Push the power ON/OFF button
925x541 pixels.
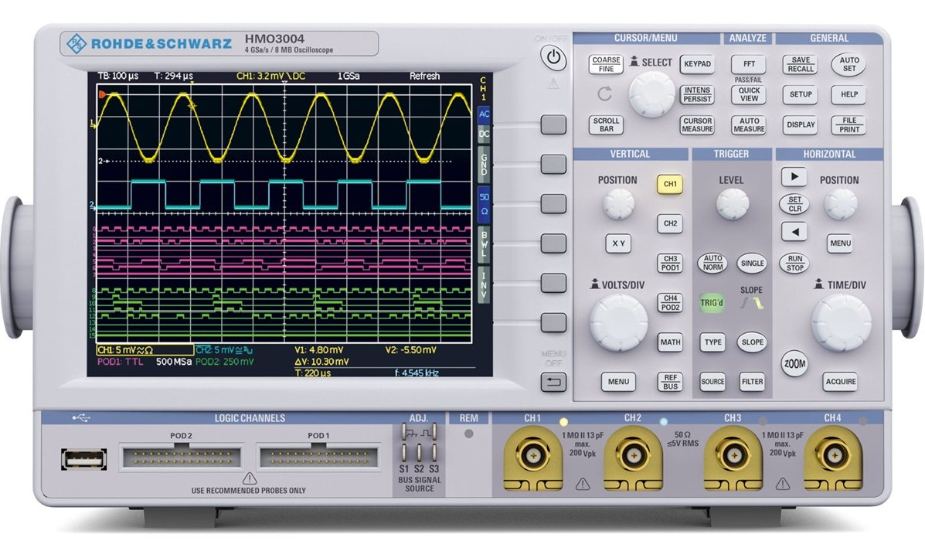click(553, 58)
